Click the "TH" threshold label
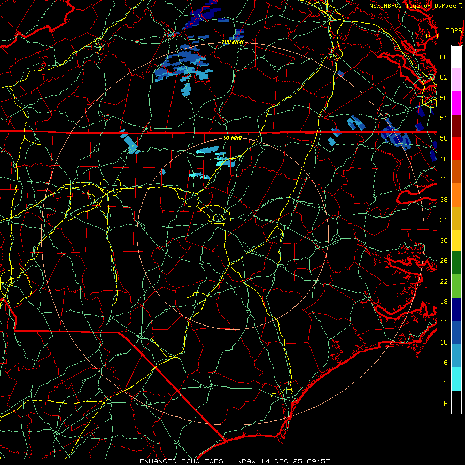 point(444,404)
